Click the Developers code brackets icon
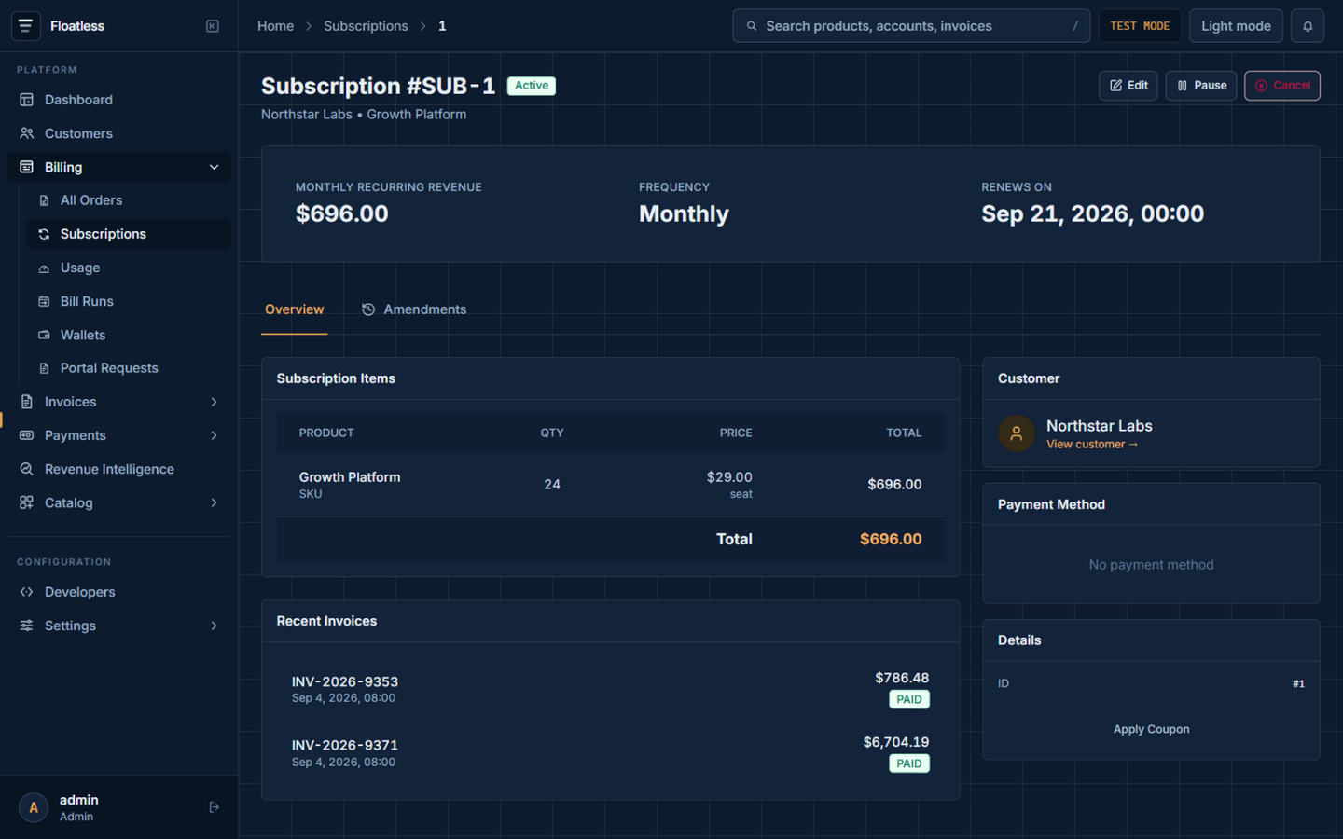1343x839 pixels. click(27, 592)
